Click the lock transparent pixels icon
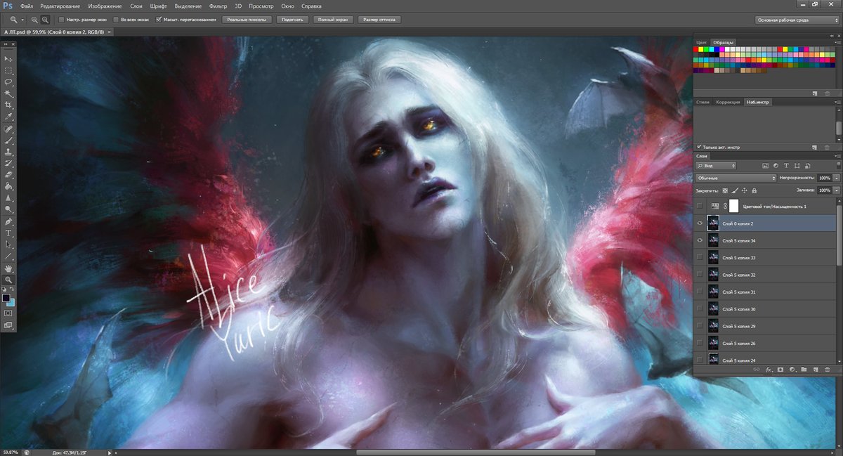 pyautogui.click(x=725, y=190)
